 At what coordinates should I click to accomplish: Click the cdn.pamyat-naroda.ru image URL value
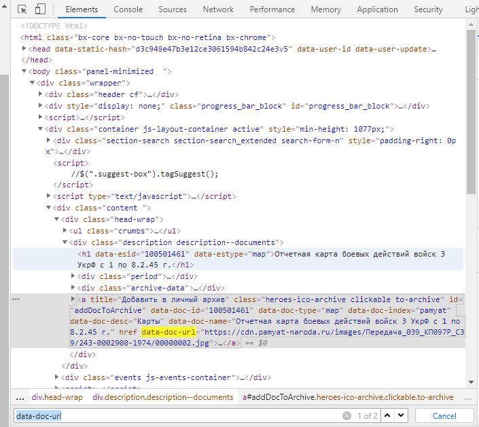pos(267,337)
